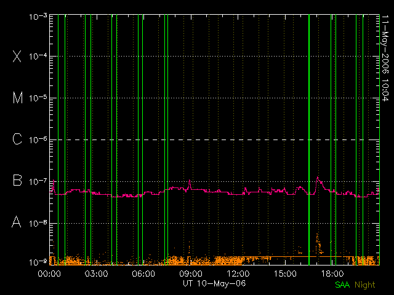This screenshot has height=295, width=394.
Task: Click the 10⁻⁶ y-axis tick label
Action: [38, 140]
